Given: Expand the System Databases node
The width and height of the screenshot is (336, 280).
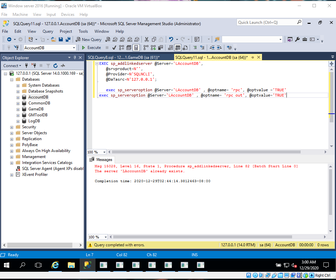Looking at the screenshot, I should (x=18, y=86).
